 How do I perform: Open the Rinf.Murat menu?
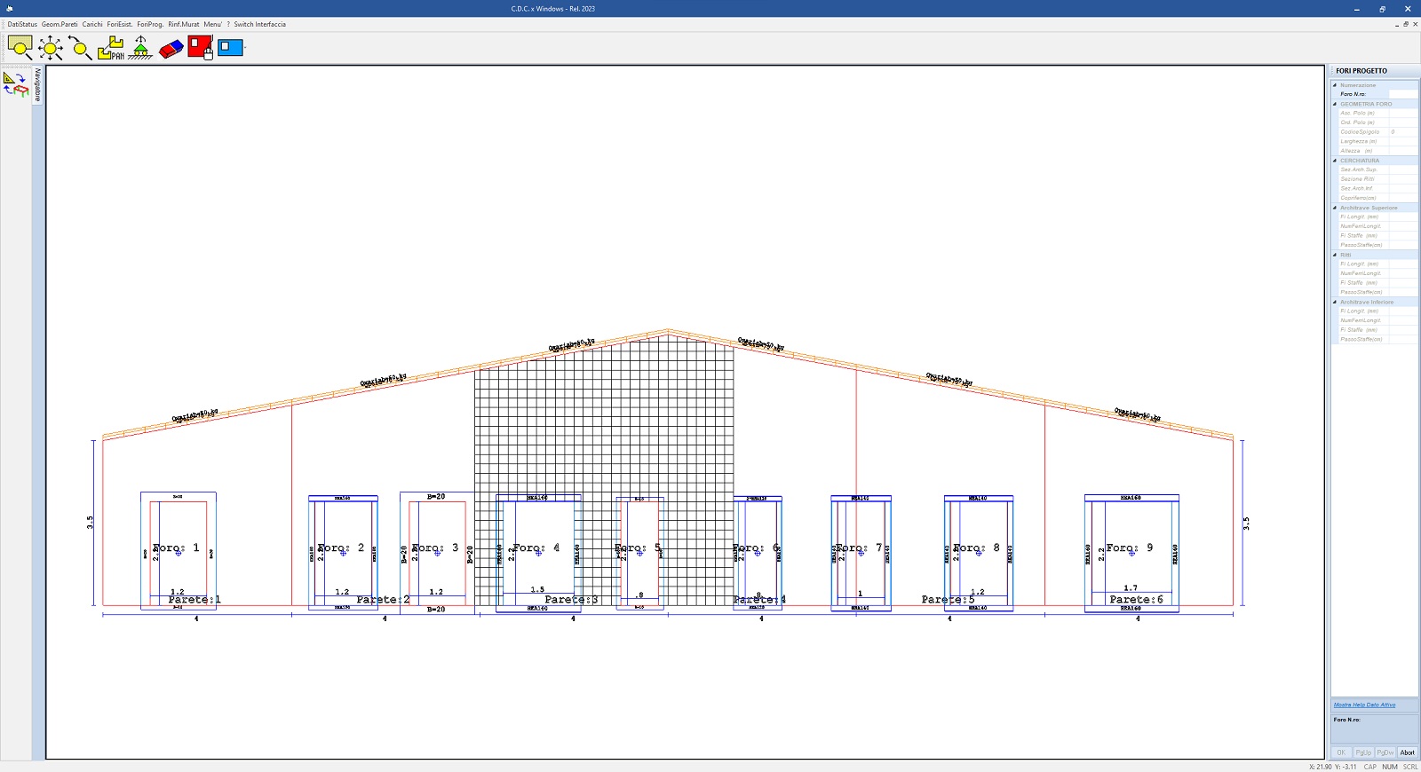[x=184, y=25]
